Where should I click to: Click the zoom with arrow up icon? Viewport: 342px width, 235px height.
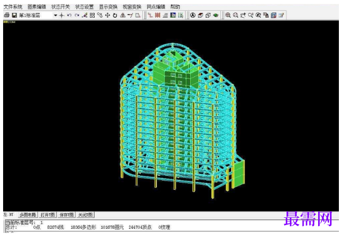click(243, 15)
